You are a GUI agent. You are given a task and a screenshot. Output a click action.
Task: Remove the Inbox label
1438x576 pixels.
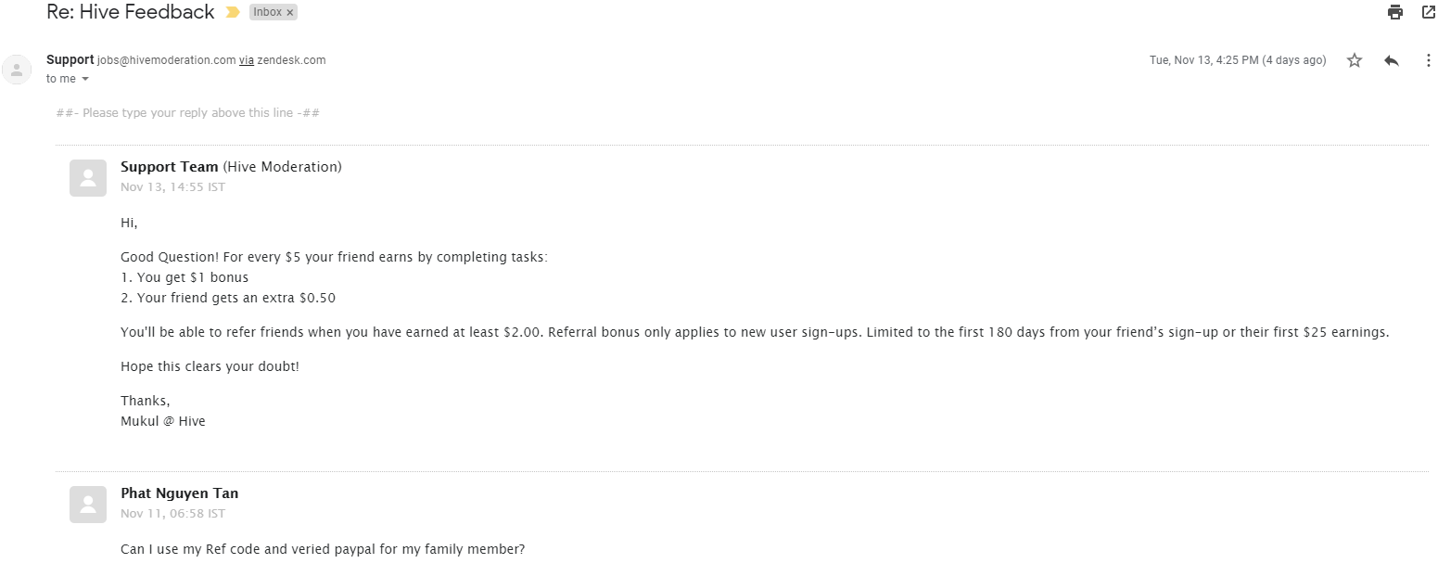pyautogui.click(x=290, y=13)
